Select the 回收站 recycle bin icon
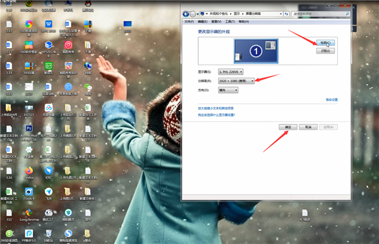 49,236
